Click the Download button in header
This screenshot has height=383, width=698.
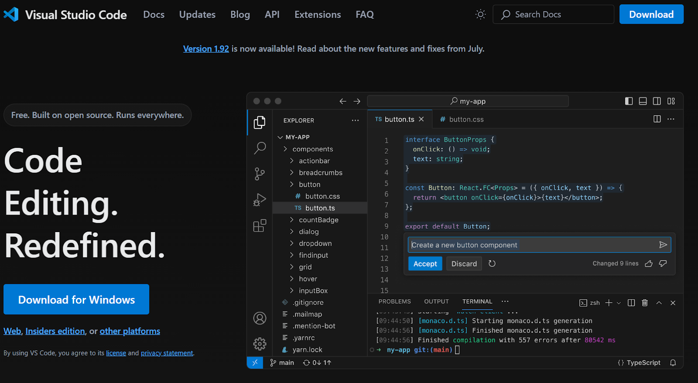651,14
